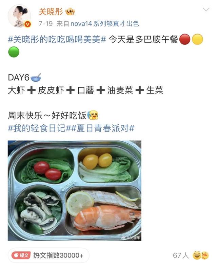Expand the post options chevron
This screenshot has width=217, height=269.
tap(206, 9)
